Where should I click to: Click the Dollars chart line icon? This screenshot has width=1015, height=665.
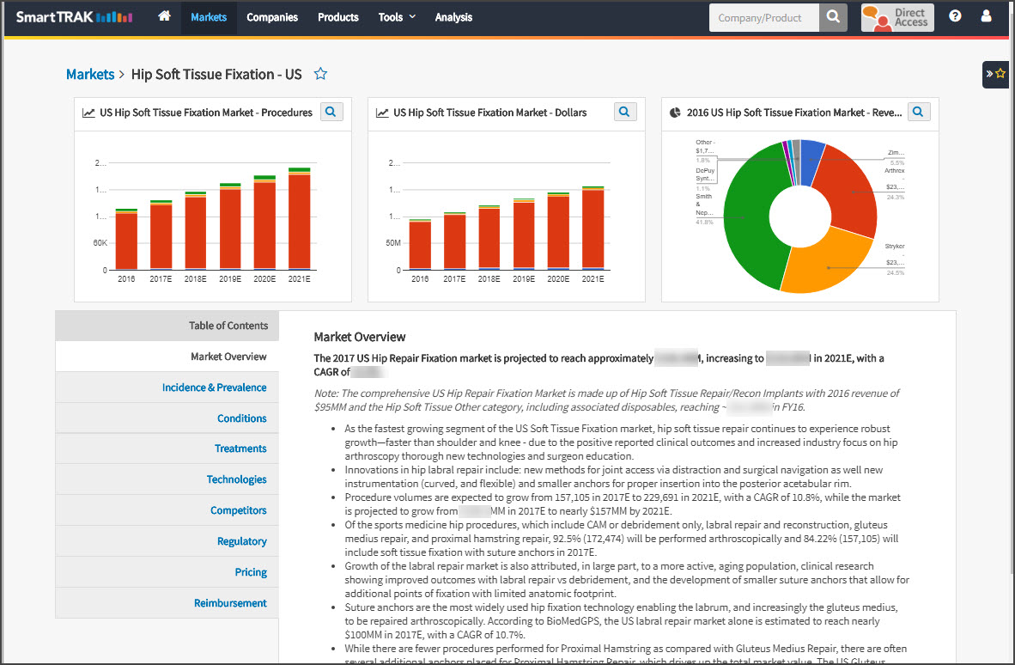(382, 113)
